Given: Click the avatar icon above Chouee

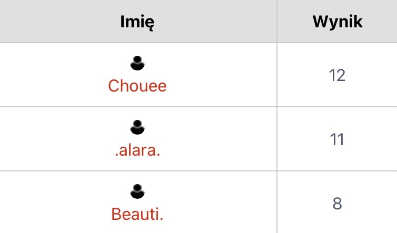Looking at the screenshot, I should pos(137,64).
